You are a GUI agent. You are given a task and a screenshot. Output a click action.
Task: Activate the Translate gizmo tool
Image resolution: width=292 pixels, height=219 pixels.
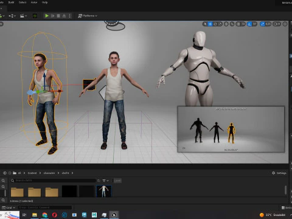click(x=210, y=24)
